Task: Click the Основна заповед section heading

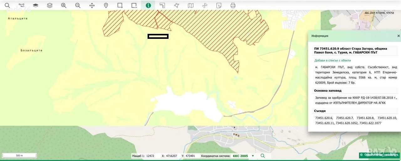Action: coord(328,91)
